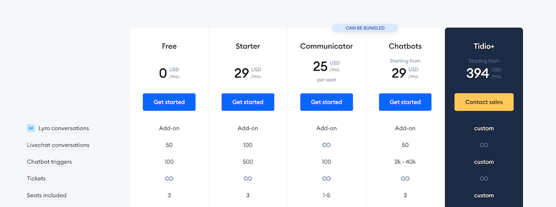This screenshot has width=556, height=207.
Task: Click the Chatbots plan title
Action: 405,46
